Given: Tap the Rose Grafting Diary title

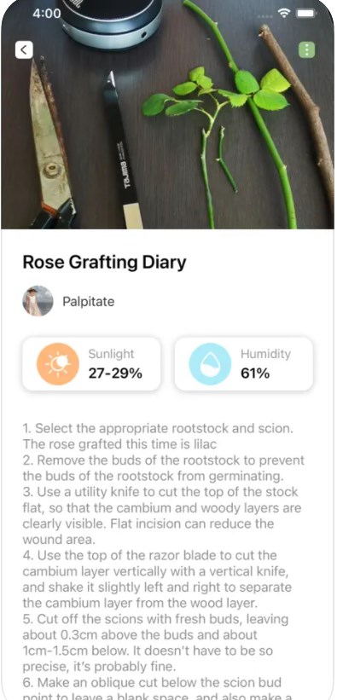Looking at the screenshot, I should (104, 263).
